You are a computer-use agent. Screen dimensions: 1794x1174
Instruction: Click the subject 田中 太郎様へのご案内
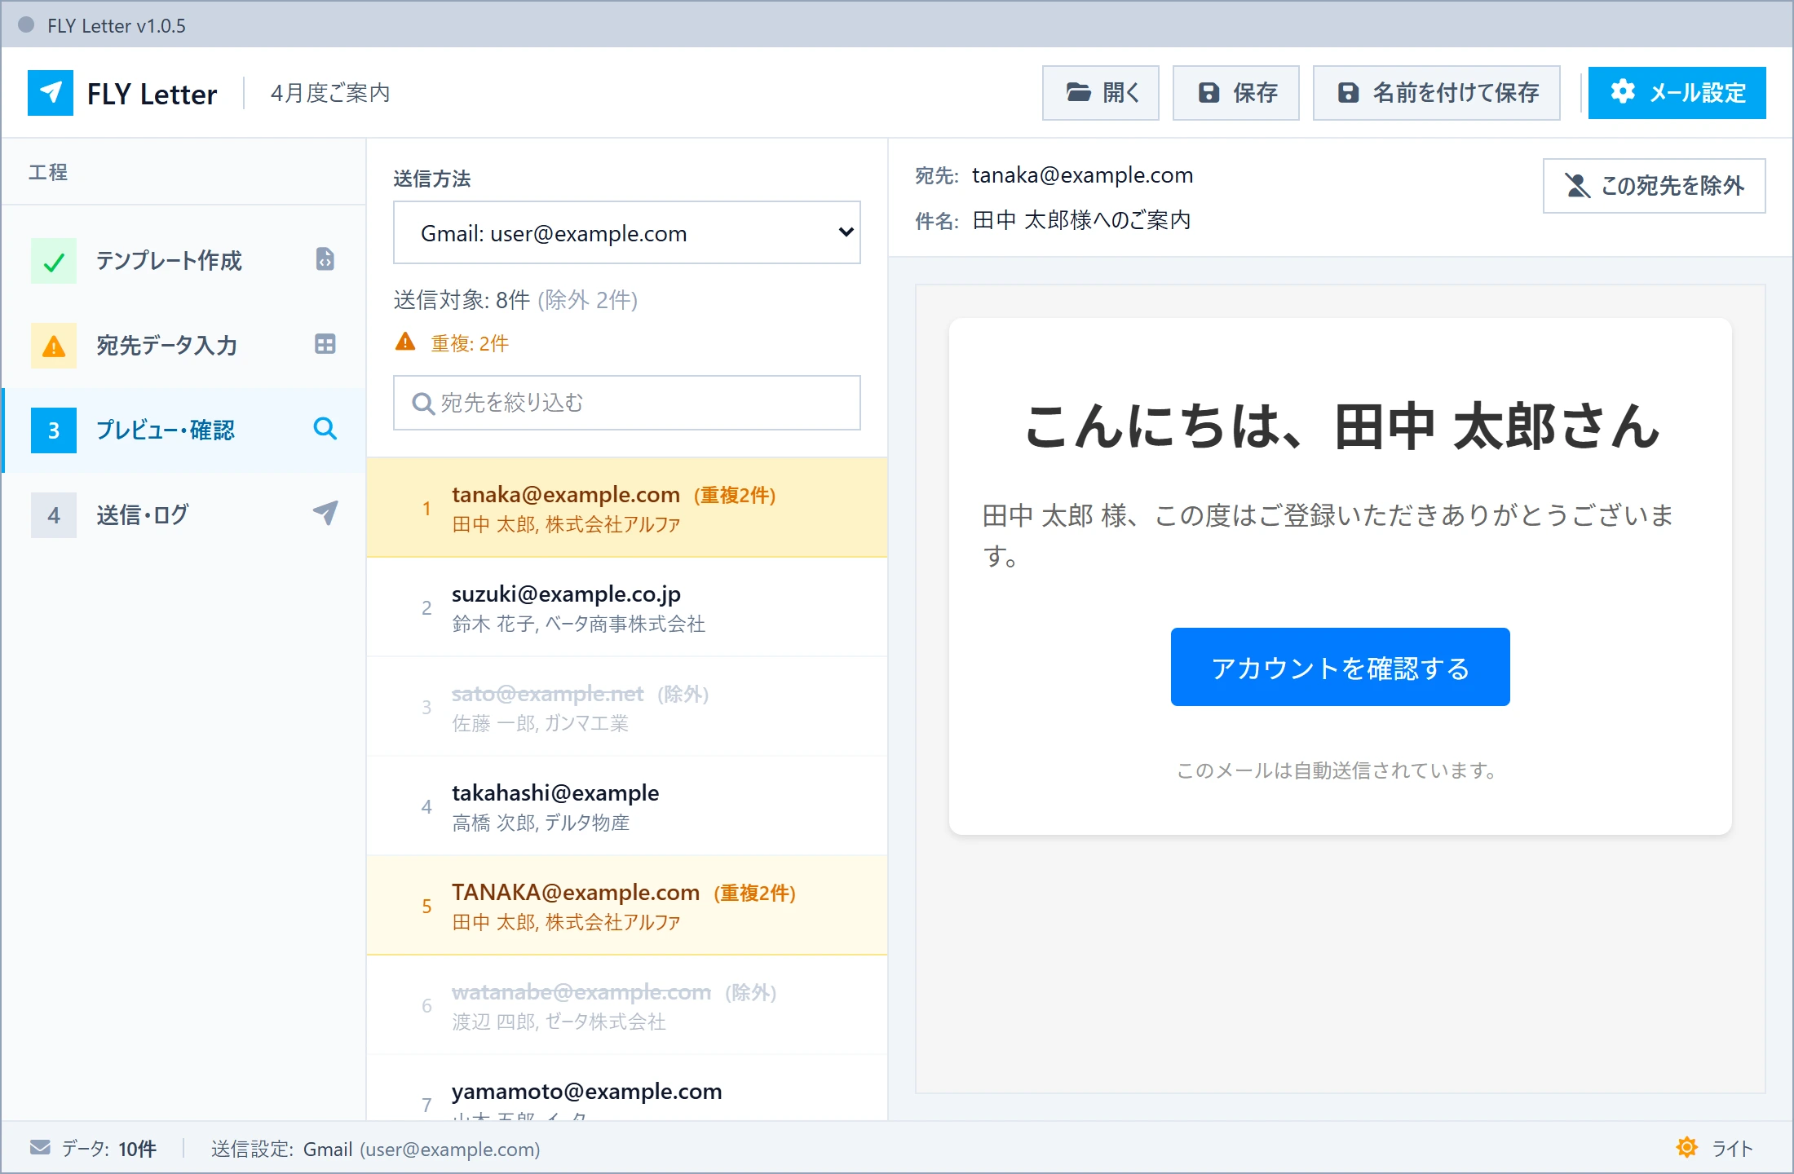1082,220
